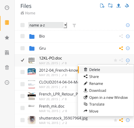
Task: Open 2012-04_French-know file name
Action: 59,70
